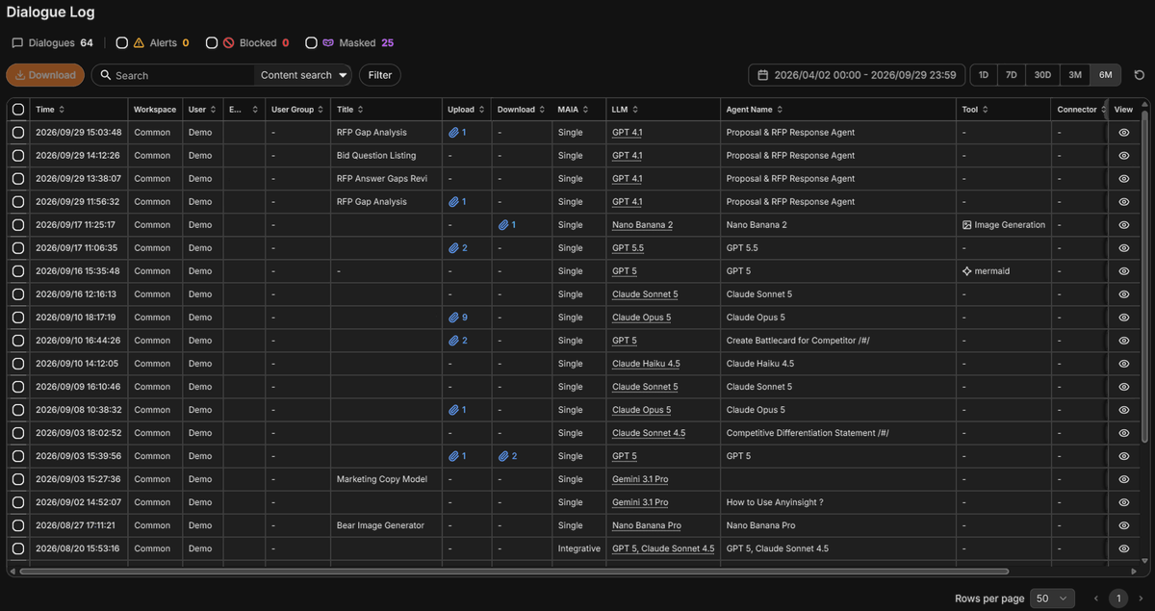Open 2 uploads paperclip in Create Battlecard row
The width and height of the screenshot is (1155, 611).
pyautogui.click(x=458, y=341)
